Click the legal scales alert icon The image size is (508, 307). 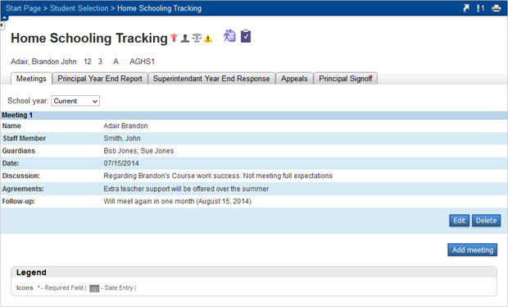197,38
